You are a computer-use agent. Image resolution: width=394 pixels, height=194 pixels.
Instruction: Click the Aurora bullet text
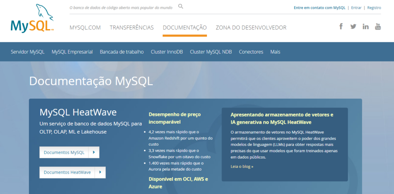point(176,166)
